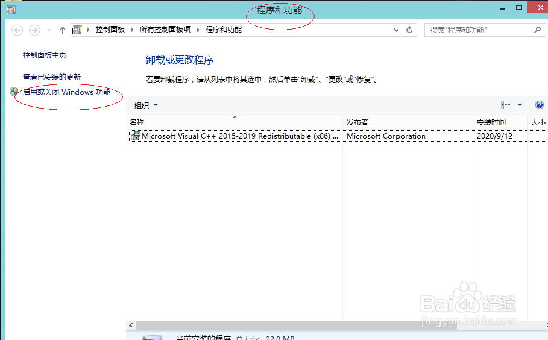
Task: Select Microsoft Visual C++ 2015-2019 Redistributable row
Action: pos(338,136)
